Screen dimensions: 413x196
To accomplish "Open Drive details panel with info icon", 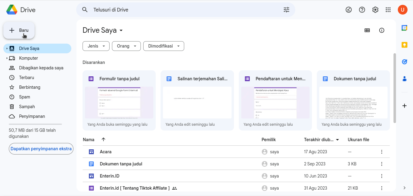I will coord(382,30).
